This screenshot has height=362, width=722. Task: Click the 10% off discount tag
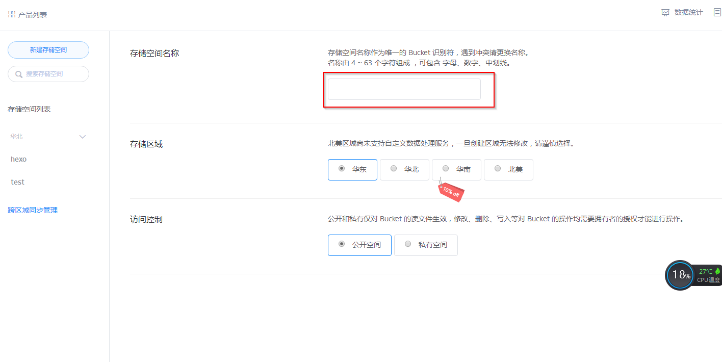[x=451, y=192]
